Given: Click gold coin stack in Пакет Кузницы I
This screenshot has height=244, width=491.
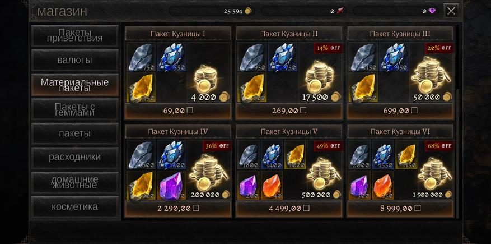Looking at the screenshot, I should coord(205,79).
